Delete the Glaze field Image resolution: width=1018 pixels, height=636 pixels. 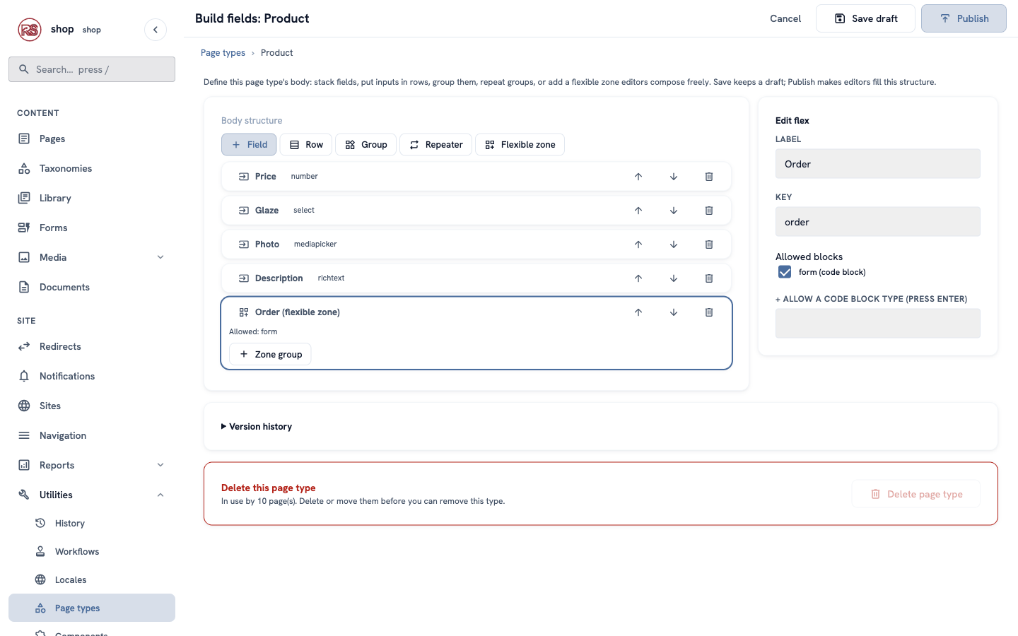709,211
